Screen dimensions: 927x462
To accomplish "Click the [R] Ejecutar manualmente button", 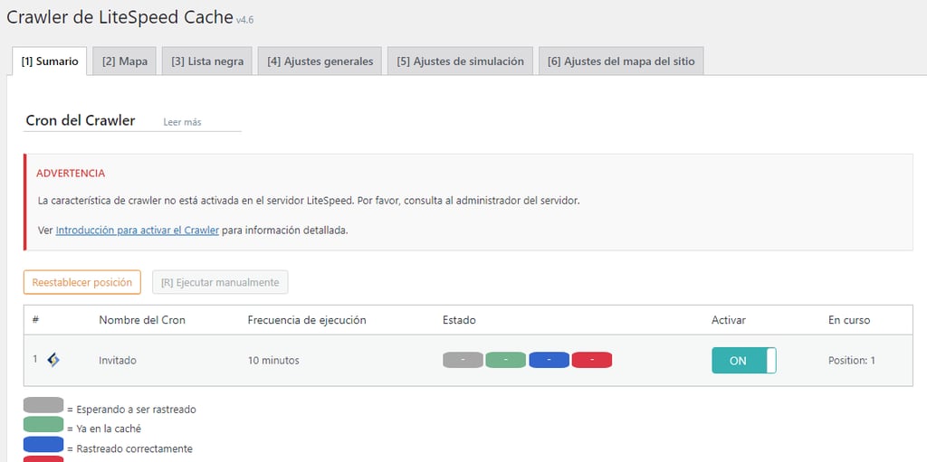I will (x=220, y=282).
